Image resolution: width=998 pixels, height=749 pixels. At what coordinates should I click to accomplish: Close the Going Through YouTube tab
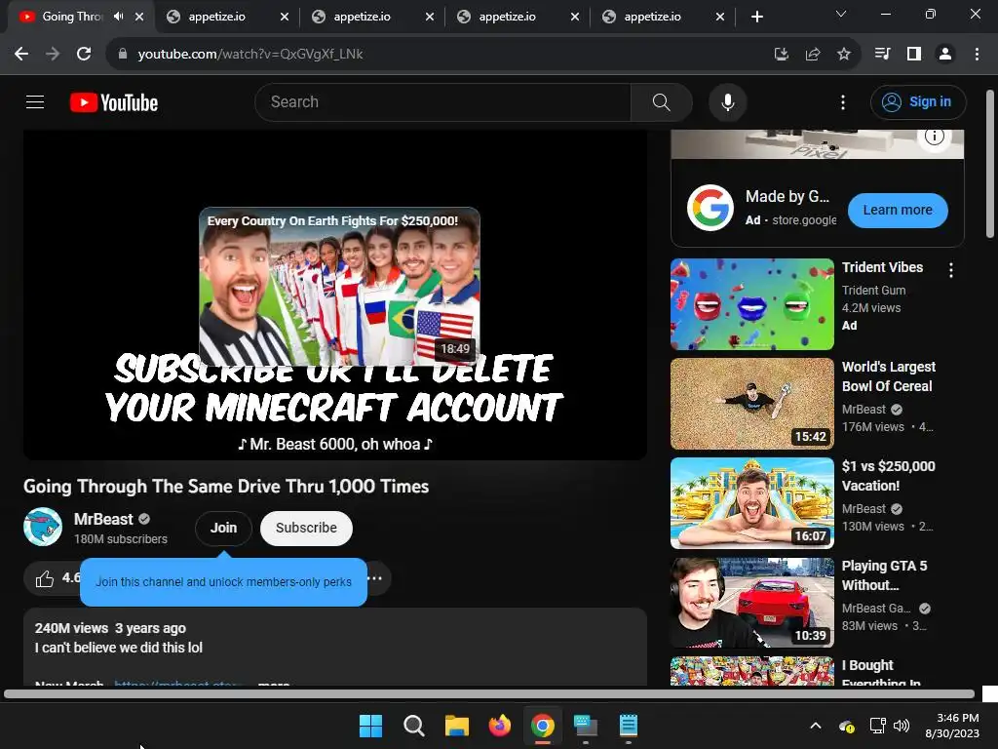(x=139, y=17)
